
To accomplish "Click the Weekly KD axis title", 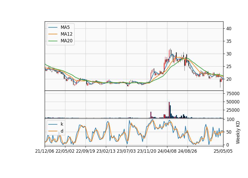I will pos(238,132).
